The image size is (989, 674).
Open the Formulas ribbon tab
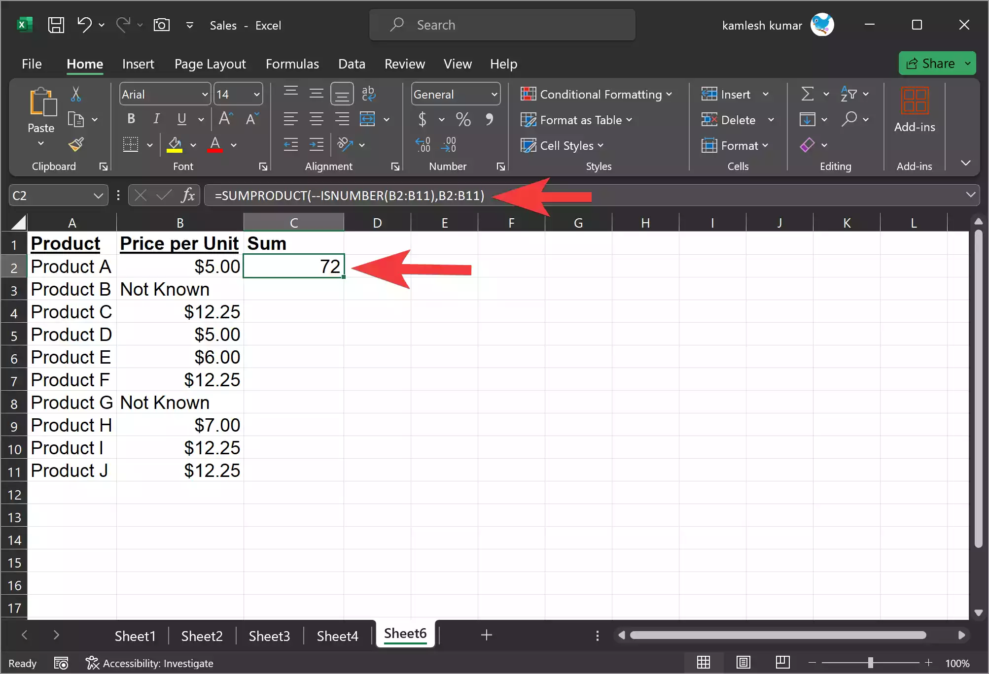click(292, 64)
